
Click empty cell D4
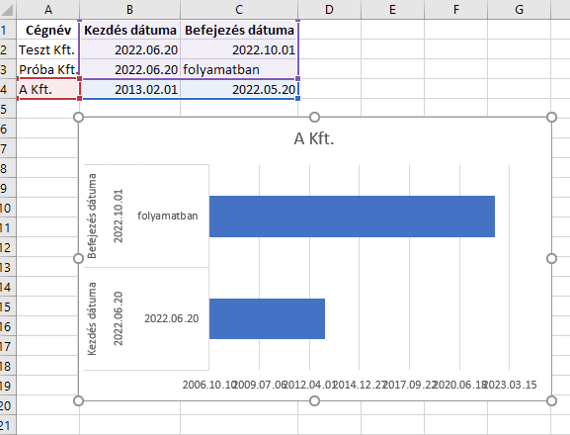[329, 89]
